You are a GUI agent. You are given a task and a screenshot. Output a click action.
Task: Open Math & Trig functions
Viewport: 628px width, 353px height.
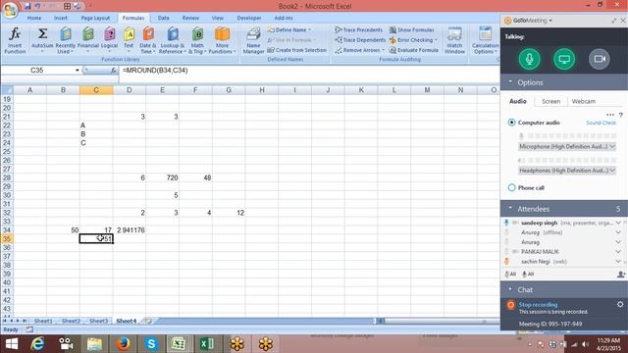[197, 40]
